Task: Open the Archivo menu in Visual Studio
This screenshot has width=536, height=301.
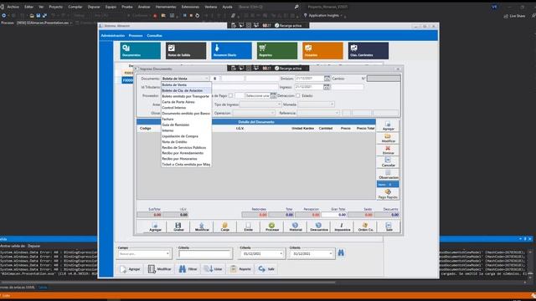Action: 13,7
